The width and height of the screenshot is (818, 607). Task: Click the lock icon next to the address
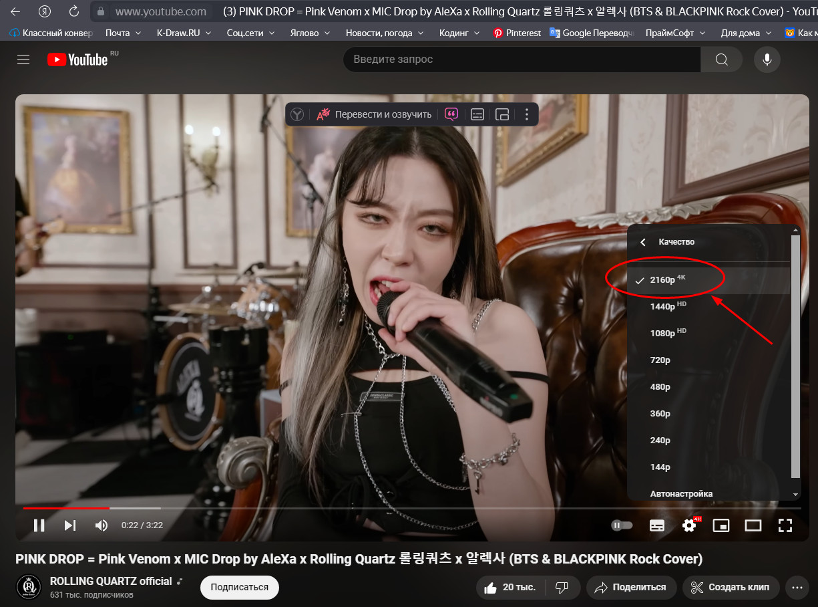[x=101, y=11]
